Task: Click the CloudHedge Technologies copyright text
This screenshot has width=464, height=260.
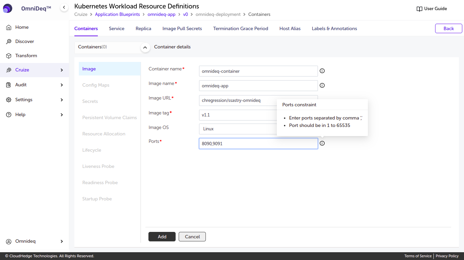Action: pos(50,256)
